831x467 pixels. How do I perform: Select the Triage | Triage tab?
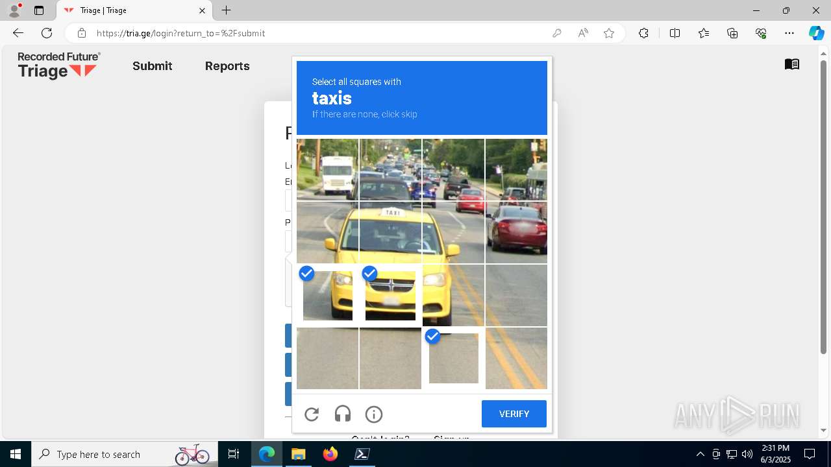(x=134, y=10)
